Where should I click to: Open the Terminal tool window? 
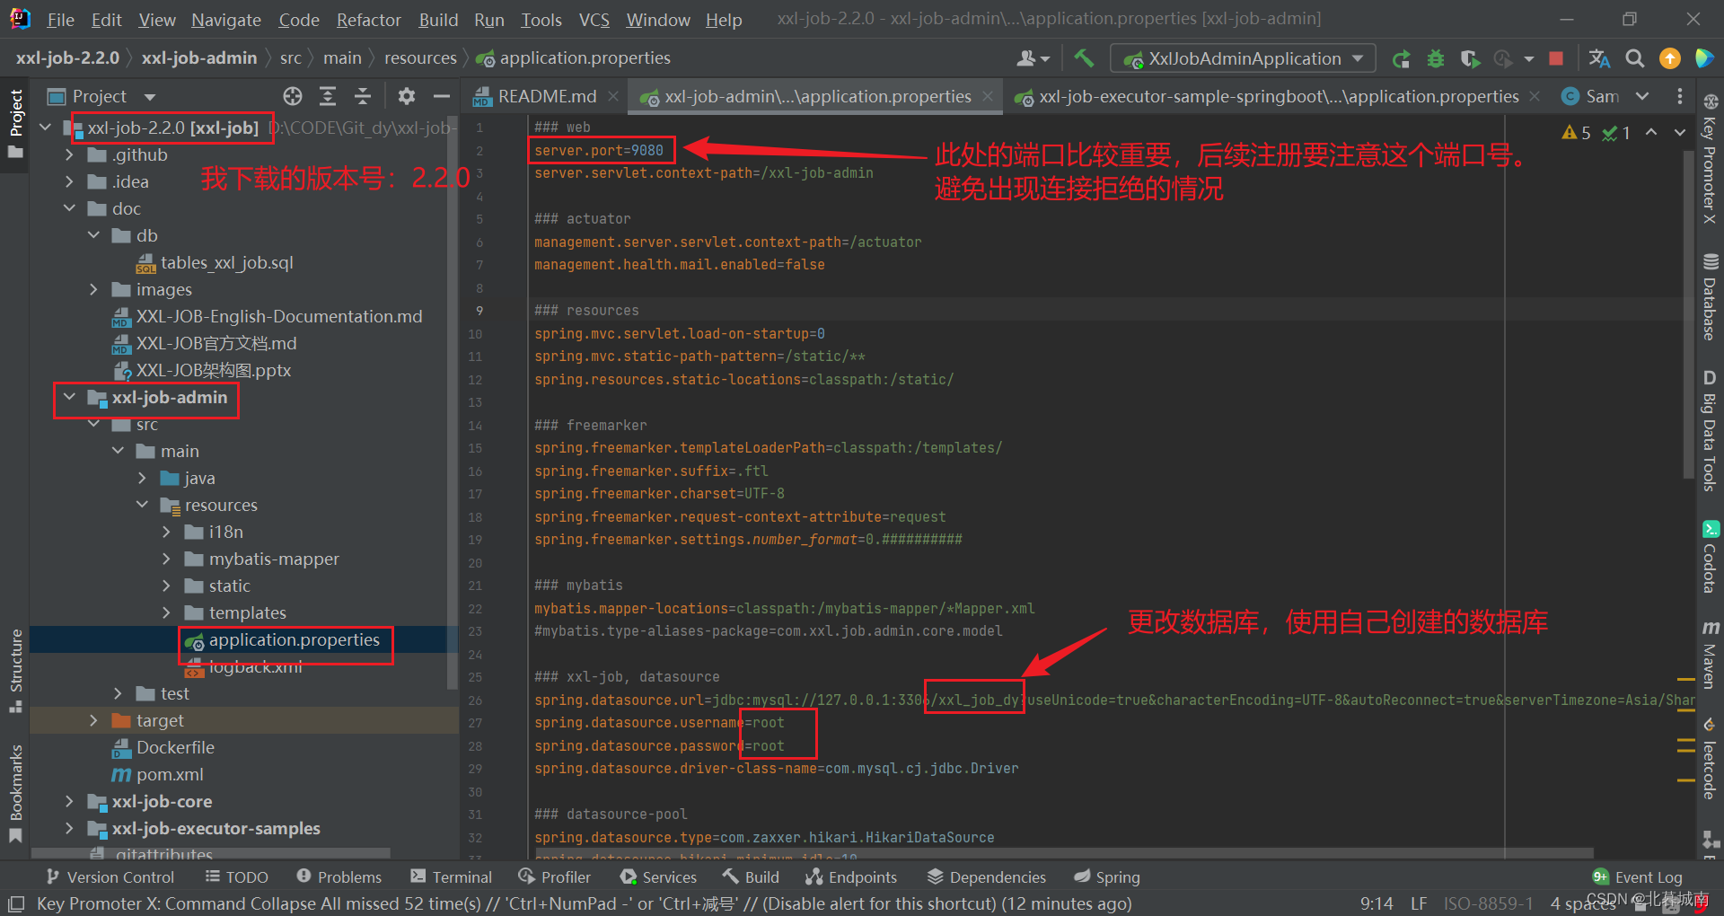[x=451, y=876]
